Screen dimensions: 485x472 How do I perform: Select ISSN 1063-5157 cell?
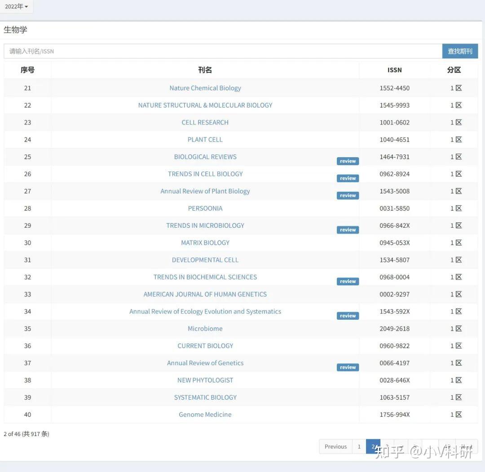395,397
